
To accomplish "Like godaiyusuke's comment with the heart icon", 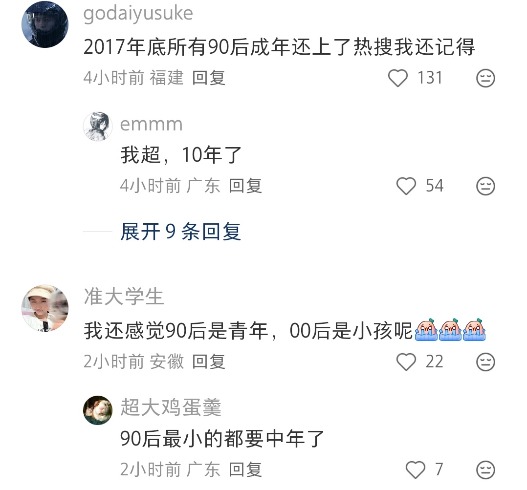I will click(x=398, y=78).
